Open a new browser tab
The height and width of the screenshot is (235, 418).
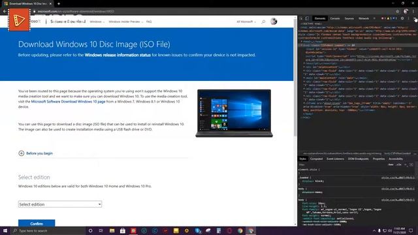59,4
